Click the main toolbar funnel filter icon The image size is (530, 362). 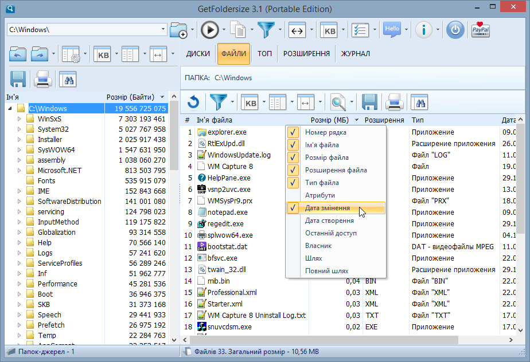266,30
